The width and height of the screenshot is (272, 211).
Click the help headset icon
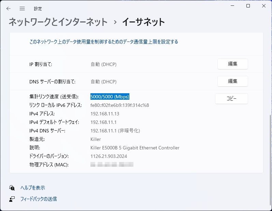(12, 188)
